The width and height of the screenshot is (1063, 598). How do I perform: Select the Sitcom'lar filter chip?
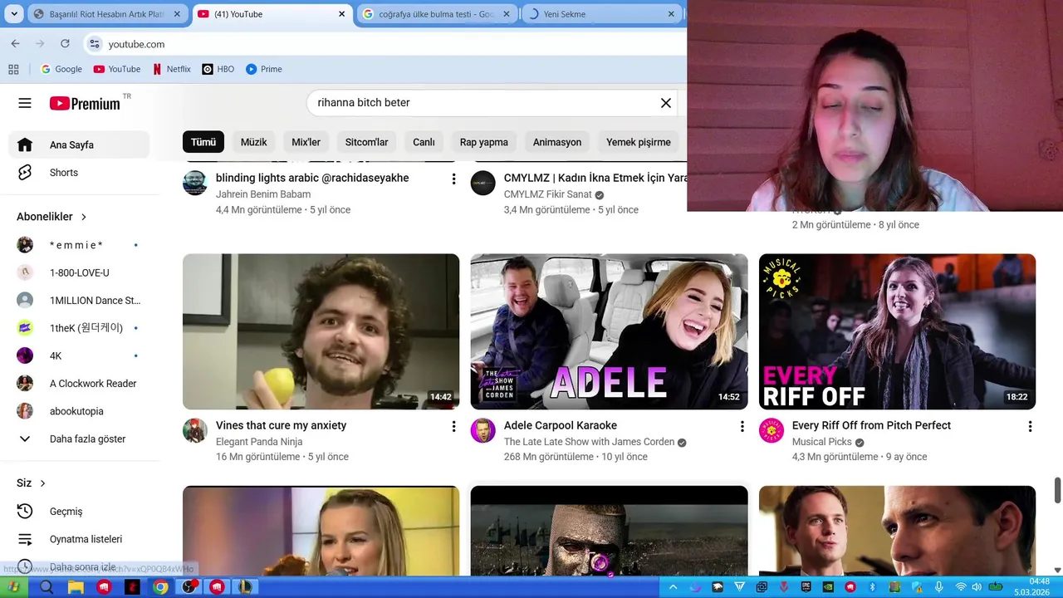point(366,142)
